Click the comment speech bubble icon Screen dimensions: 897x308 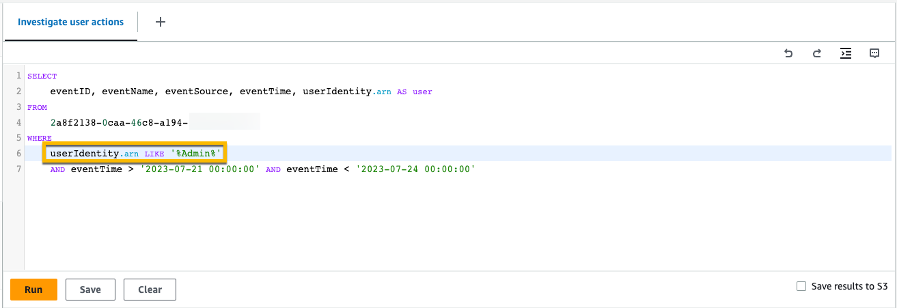[874, 53]
